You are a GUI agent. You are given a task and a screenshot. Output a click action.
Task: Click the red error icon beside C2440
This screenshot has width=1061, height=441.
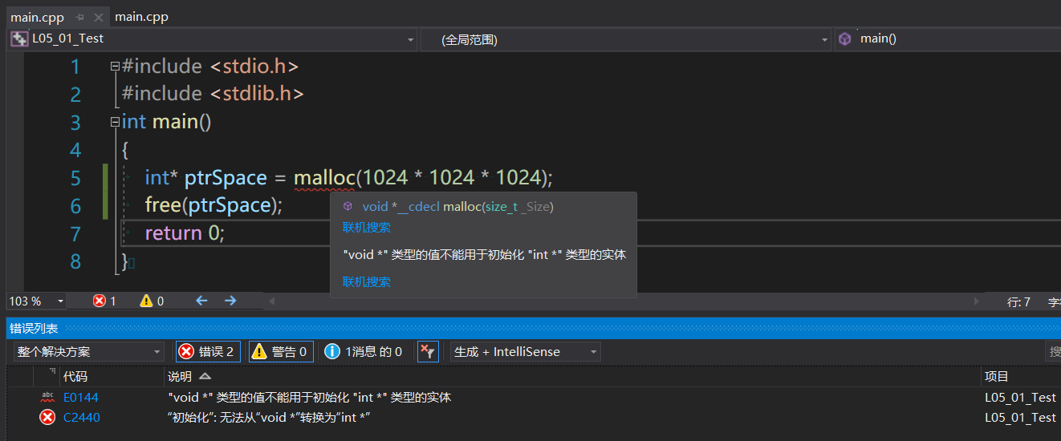[47, 417]
